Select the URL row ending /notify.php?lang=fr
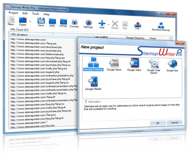Viewport: 189px width, 156px height. (x=38, y=108)
